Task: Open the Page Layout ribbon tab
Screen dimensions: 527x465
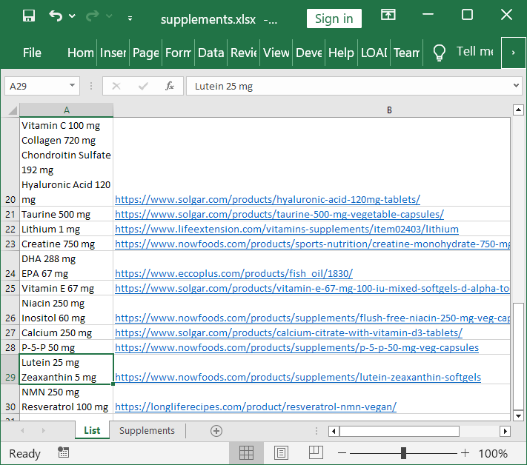Action: click(145, 53)
